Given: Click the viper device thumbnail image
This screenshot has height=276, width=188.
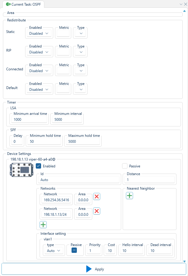Looking at the screenshot, I should [x=22, y=170].
